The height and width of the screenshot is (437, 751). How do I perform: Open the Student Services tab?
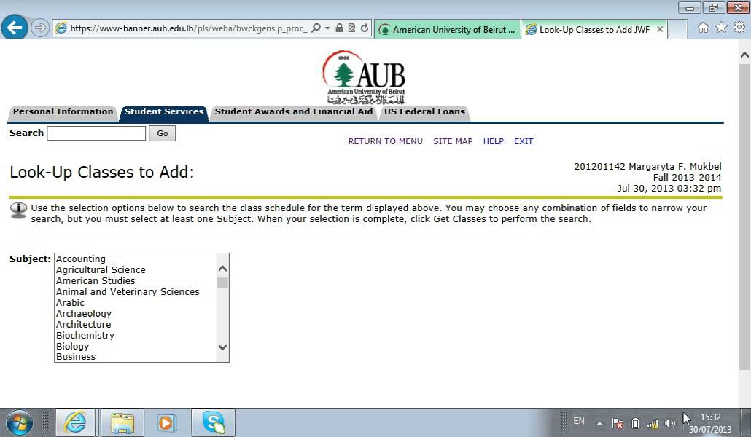tap(164, 112)
